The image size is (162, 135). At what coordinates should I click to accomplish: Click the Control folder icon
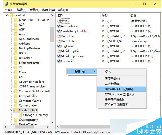click(x=11, y=15)
